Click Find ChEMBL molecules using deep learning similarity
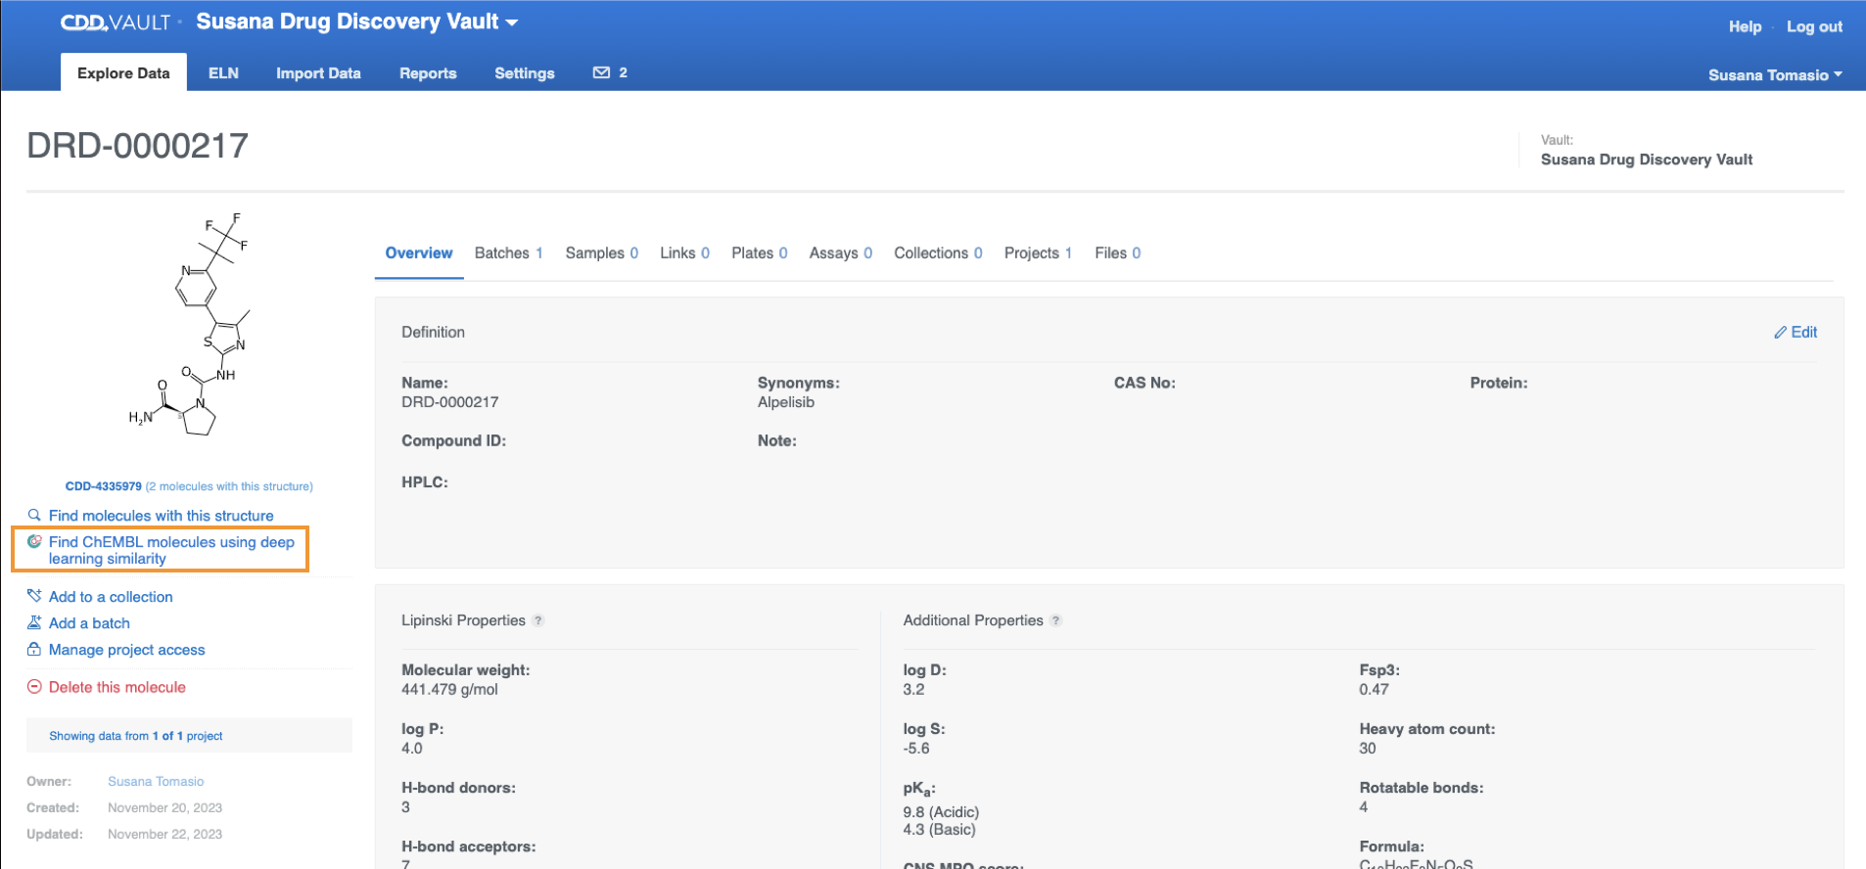Viewport: 1866px width, 869px height. pyautogui.click(x=171, y=550)
